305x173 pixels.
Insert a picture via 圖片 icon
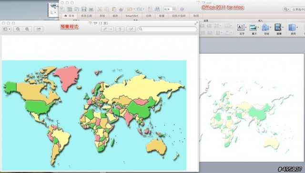(253, 28)
